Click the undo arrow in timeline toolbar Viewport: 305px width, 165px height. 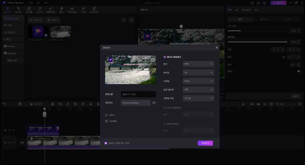(5, 104)
